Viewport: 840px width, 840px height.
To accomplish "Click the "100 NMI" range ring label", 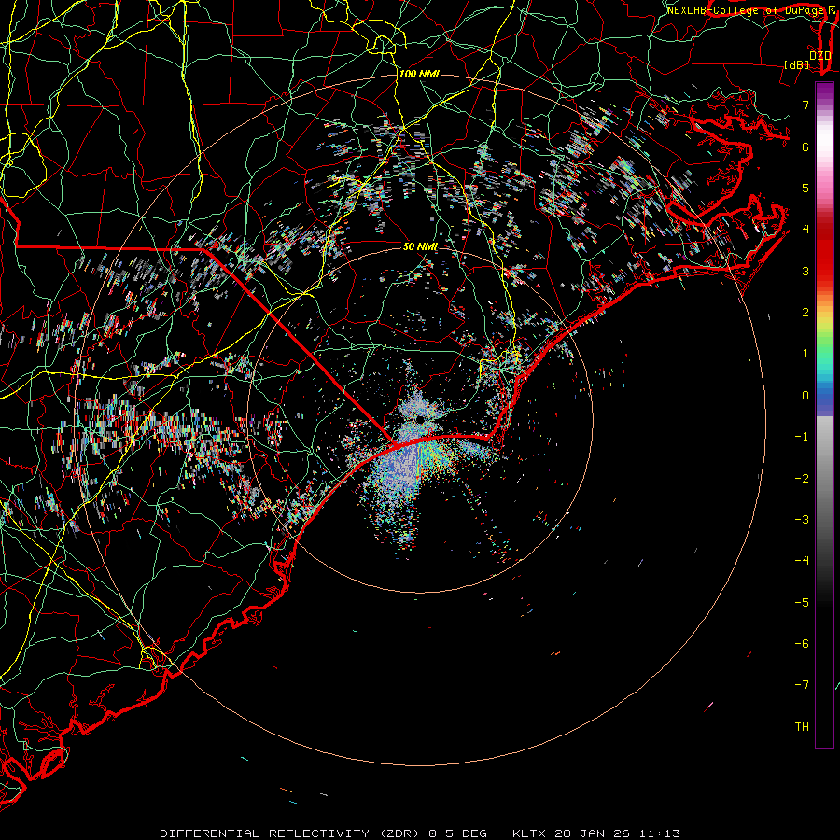I will pyautogui.click(x=419, y=74).
